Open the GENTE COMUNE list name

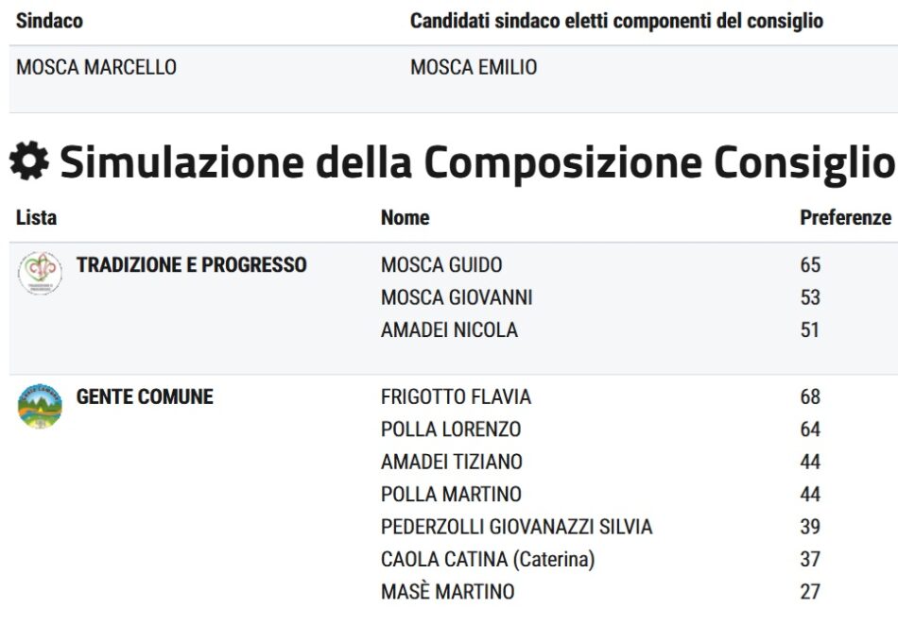(x=145, y=397)
